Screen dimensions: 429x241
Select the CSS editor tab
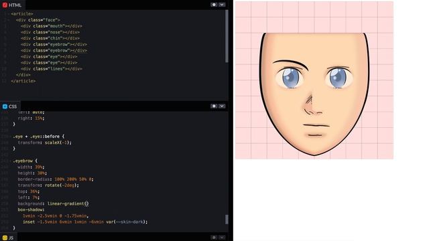tap(10, 106)
